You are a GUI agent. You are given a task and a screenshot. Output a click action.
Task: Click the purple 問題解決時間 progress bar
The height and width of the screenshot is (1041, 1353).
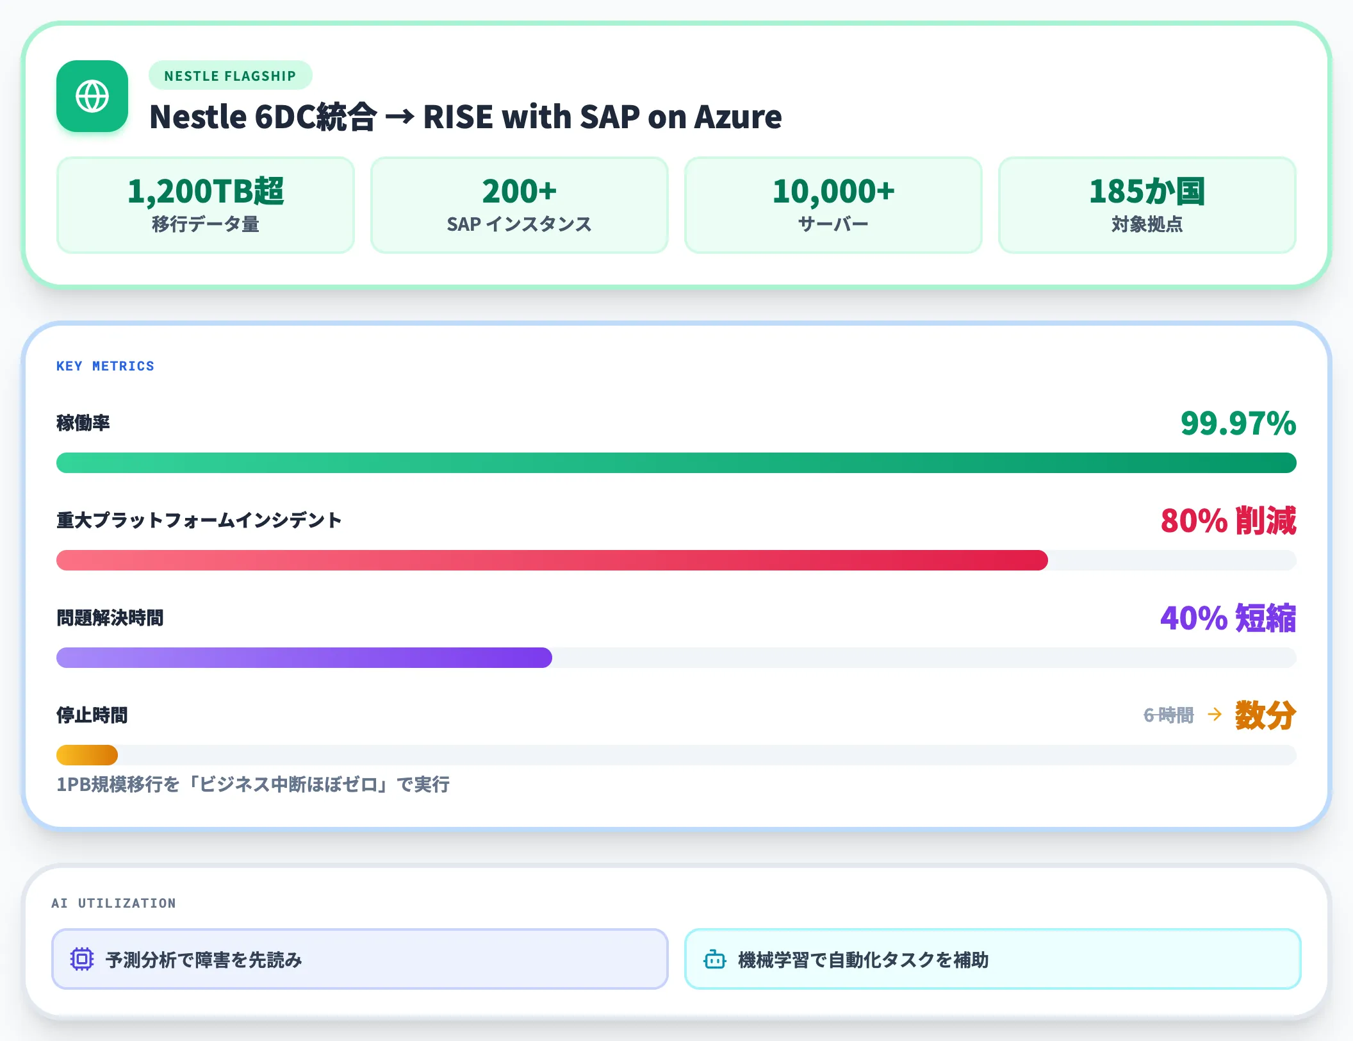(304, 658)
